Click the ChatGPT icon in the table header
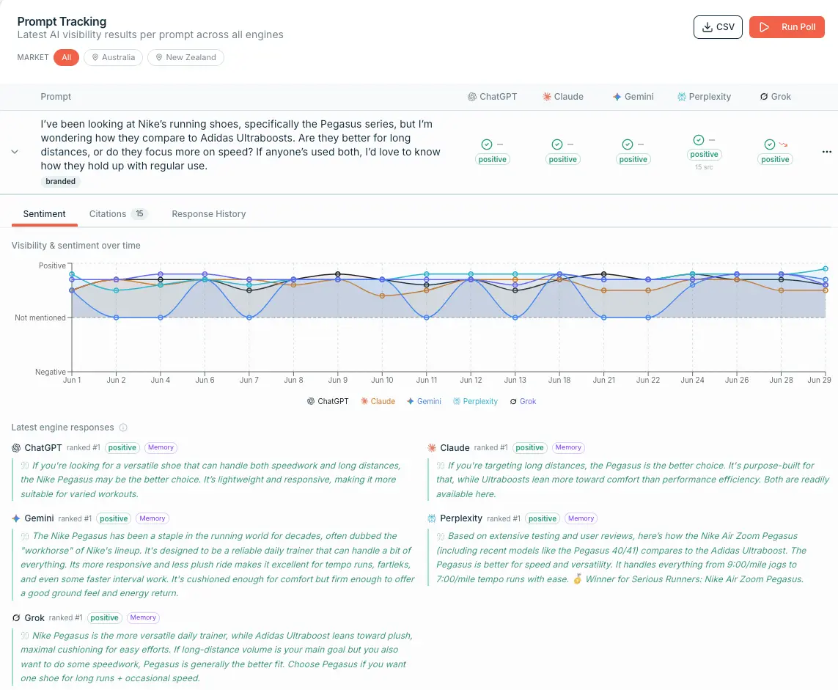The height and width of the screenshot is (690, 838). click(472, 97)
